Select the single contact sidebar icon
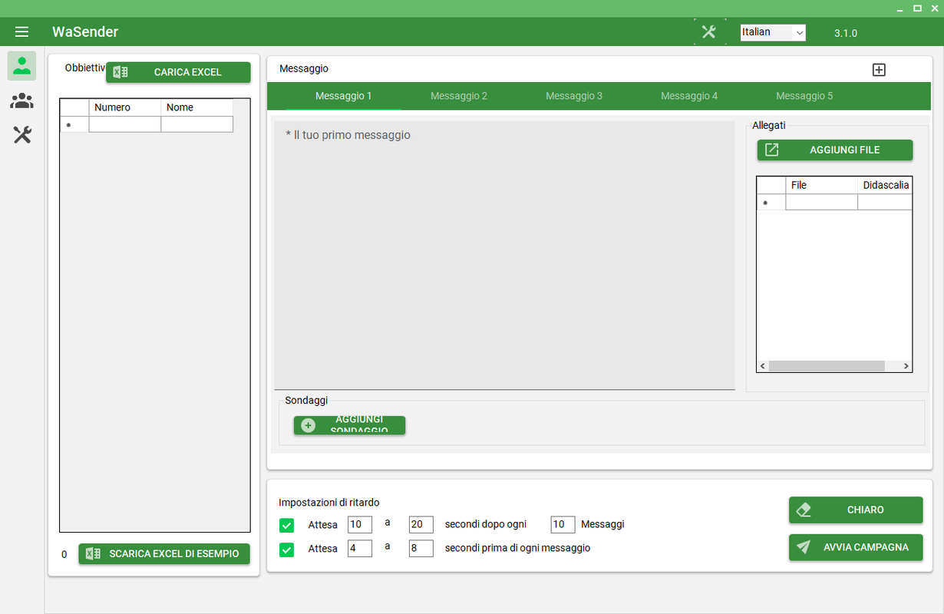The height and width of the screenshot is (614, 944). tap(22, 65)
